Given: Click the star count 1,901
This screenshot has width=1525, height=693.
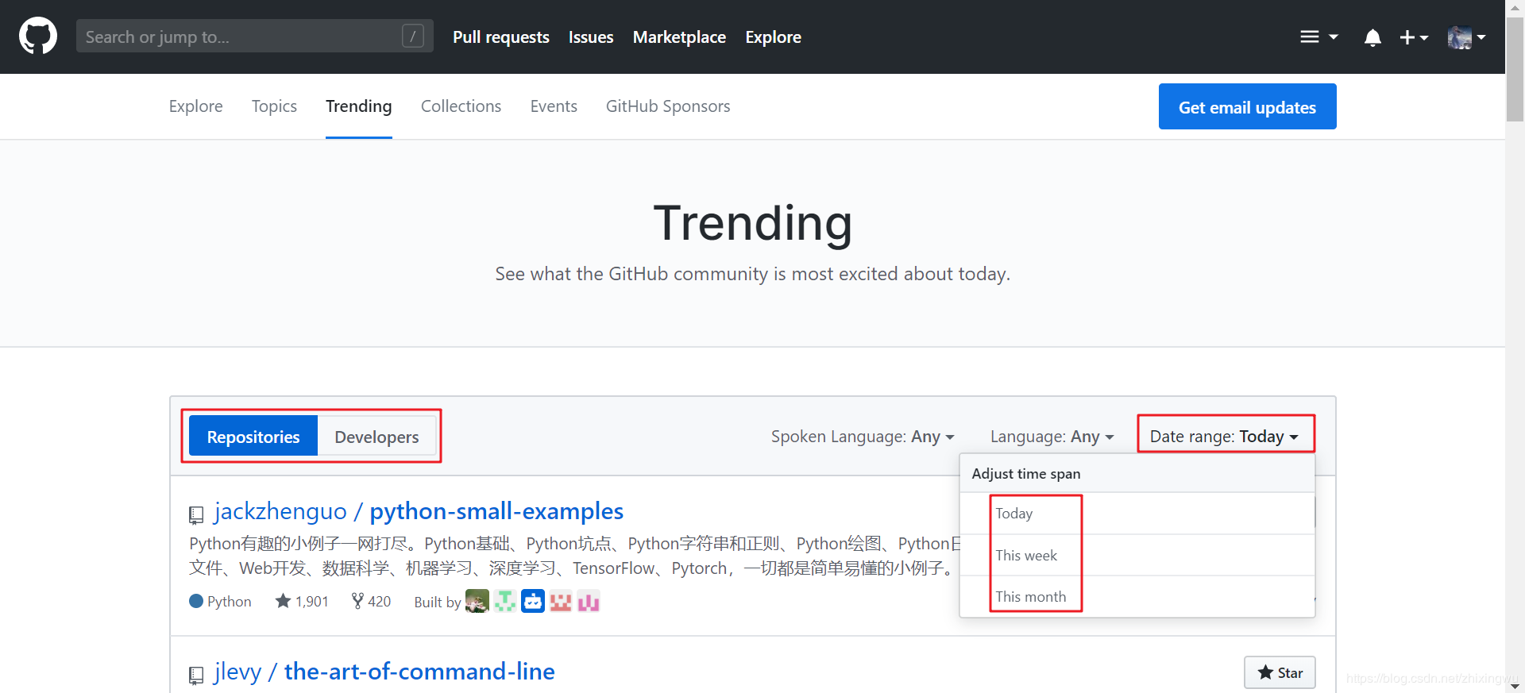Looking at the screenshot, I should pos(302,602).
